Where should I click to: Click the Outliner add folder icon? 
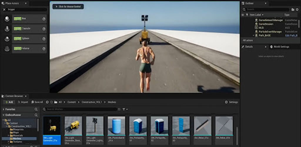(x=293, y=9)
